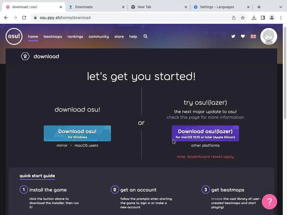Screen dimensions: 287x215
Task: Open the Chrome profile icon
Action: pos(272,18)
